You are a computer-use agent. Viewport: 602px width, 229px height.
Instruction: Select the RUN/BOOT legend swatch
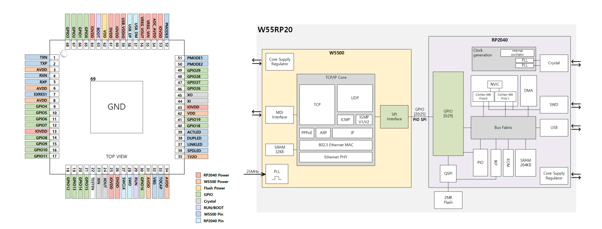[198, 207]
